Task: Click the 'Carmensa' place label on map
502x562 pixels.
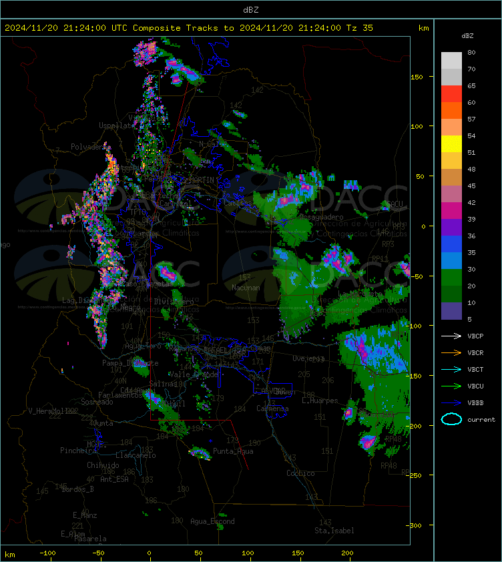Action: click(272, 408)
